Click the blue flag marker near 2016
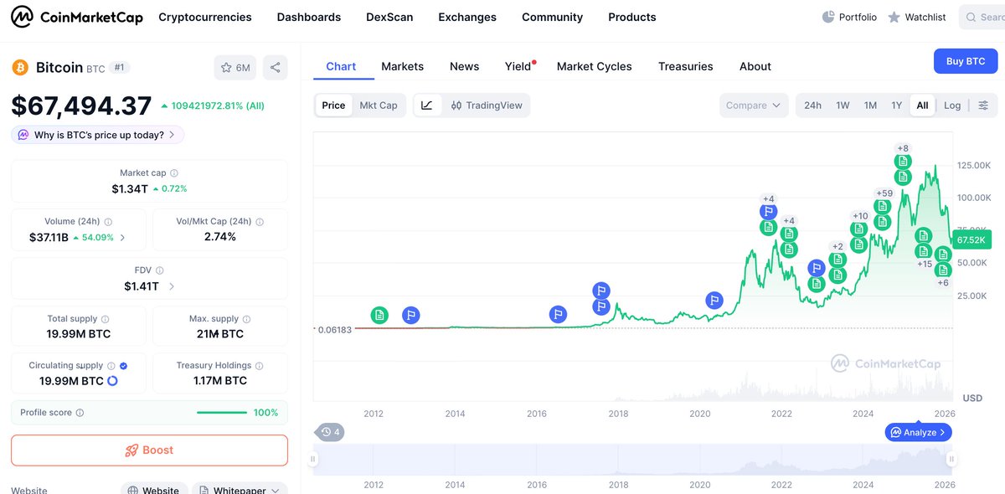This screenshot has width=1005, height=494. coord(559,314)
